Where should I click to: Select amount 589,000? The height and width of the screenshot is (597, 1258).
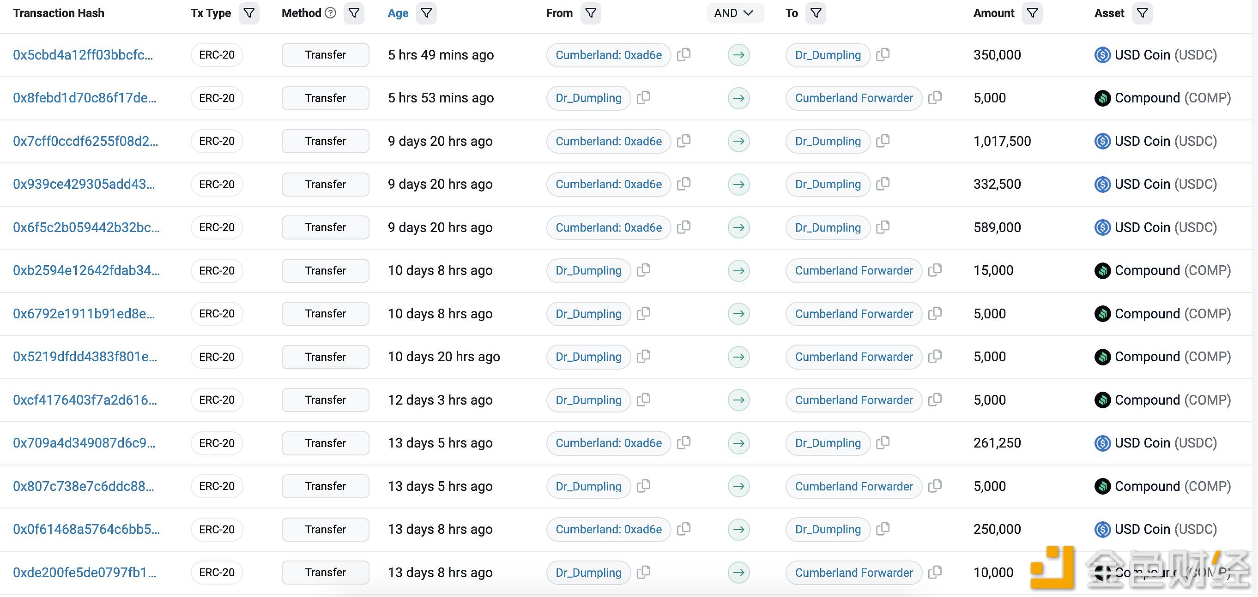coord(997,227)
